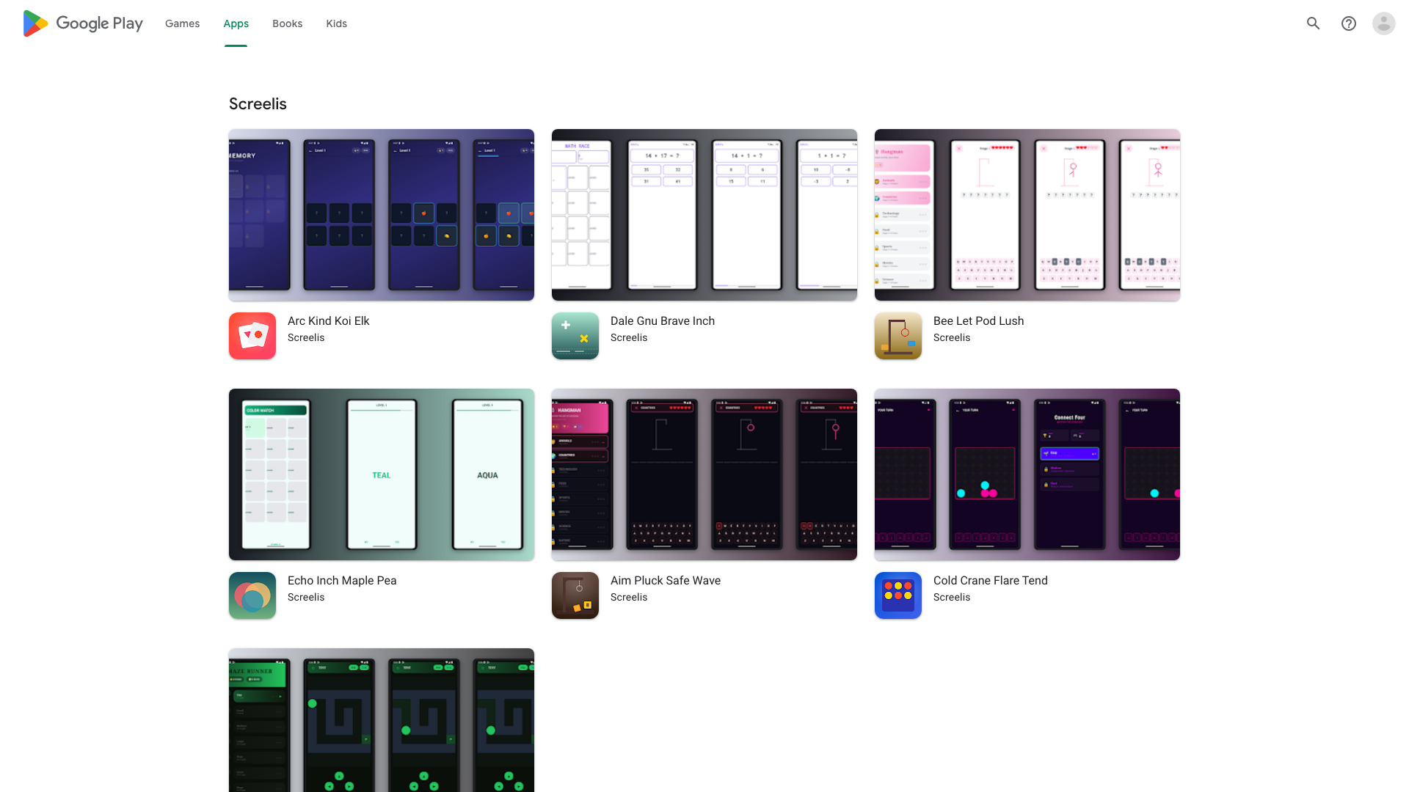
Task: Click the color match TEAL screenshot banner
Action: tap(382, 474)
